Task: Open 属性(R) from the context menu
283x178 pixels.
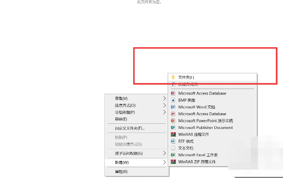Action: (x=121, y=171)
